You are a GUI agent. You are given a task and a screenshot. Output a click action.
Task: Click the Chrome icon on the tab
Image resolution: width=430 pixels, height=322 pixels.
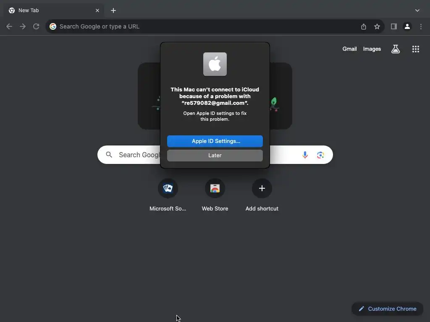click(11, 10)
